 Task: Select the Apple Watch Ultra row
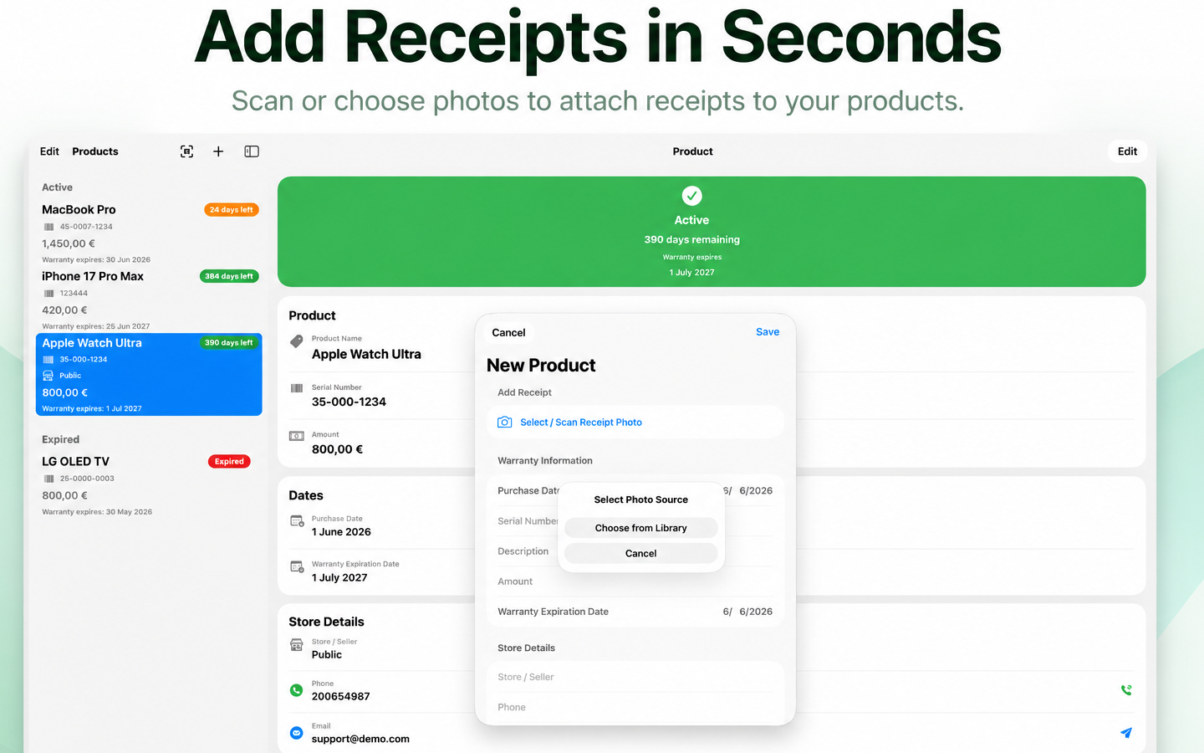[149, 375]
